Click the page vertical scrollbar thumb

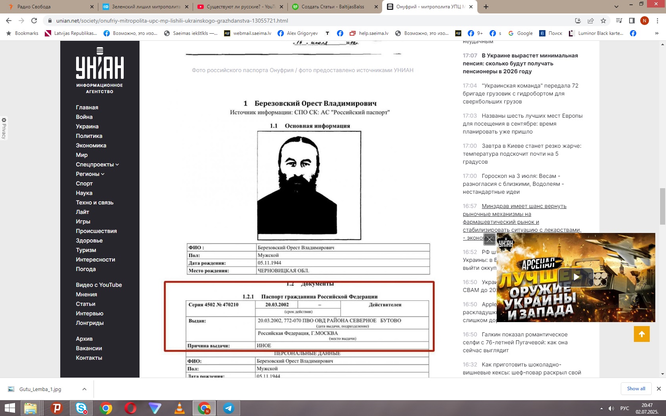662,206
